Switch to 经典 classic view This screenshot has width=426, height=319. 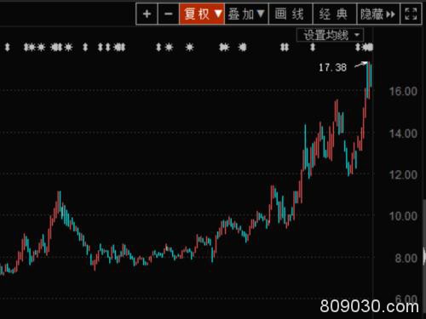point(335,14)
